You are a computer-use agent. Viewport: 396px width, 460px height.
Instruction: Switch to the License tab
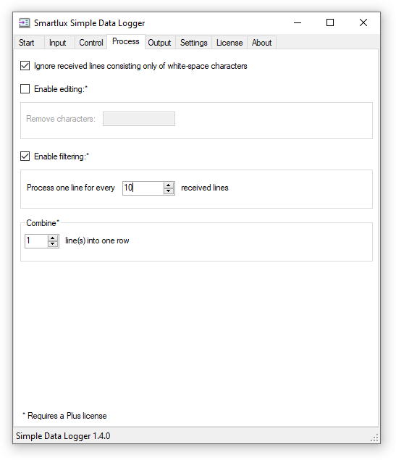point(229,43)
